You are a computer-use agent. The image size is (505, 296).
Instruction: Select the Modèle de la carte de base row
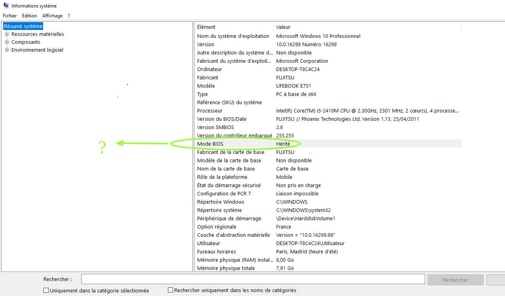328,161
